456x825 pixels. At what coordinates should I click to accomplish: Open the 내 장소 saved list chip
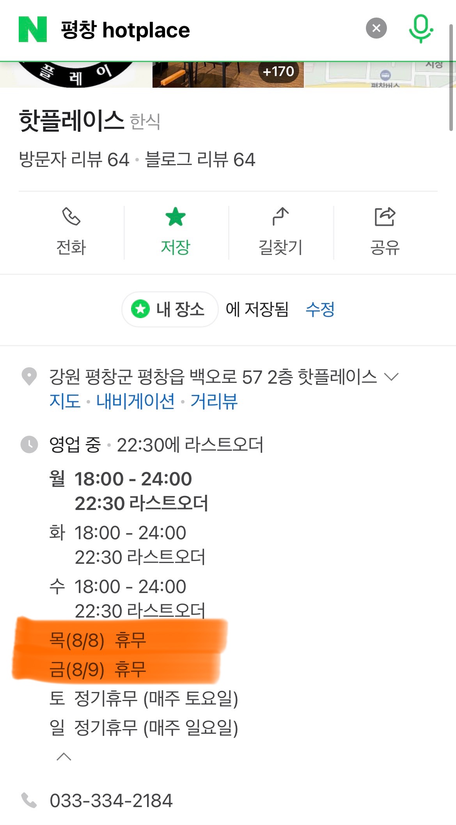click(x=170, y=310)
